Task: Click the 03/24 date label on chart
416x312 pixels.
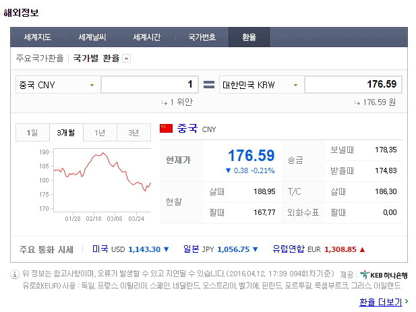Action: coord(136,219)
